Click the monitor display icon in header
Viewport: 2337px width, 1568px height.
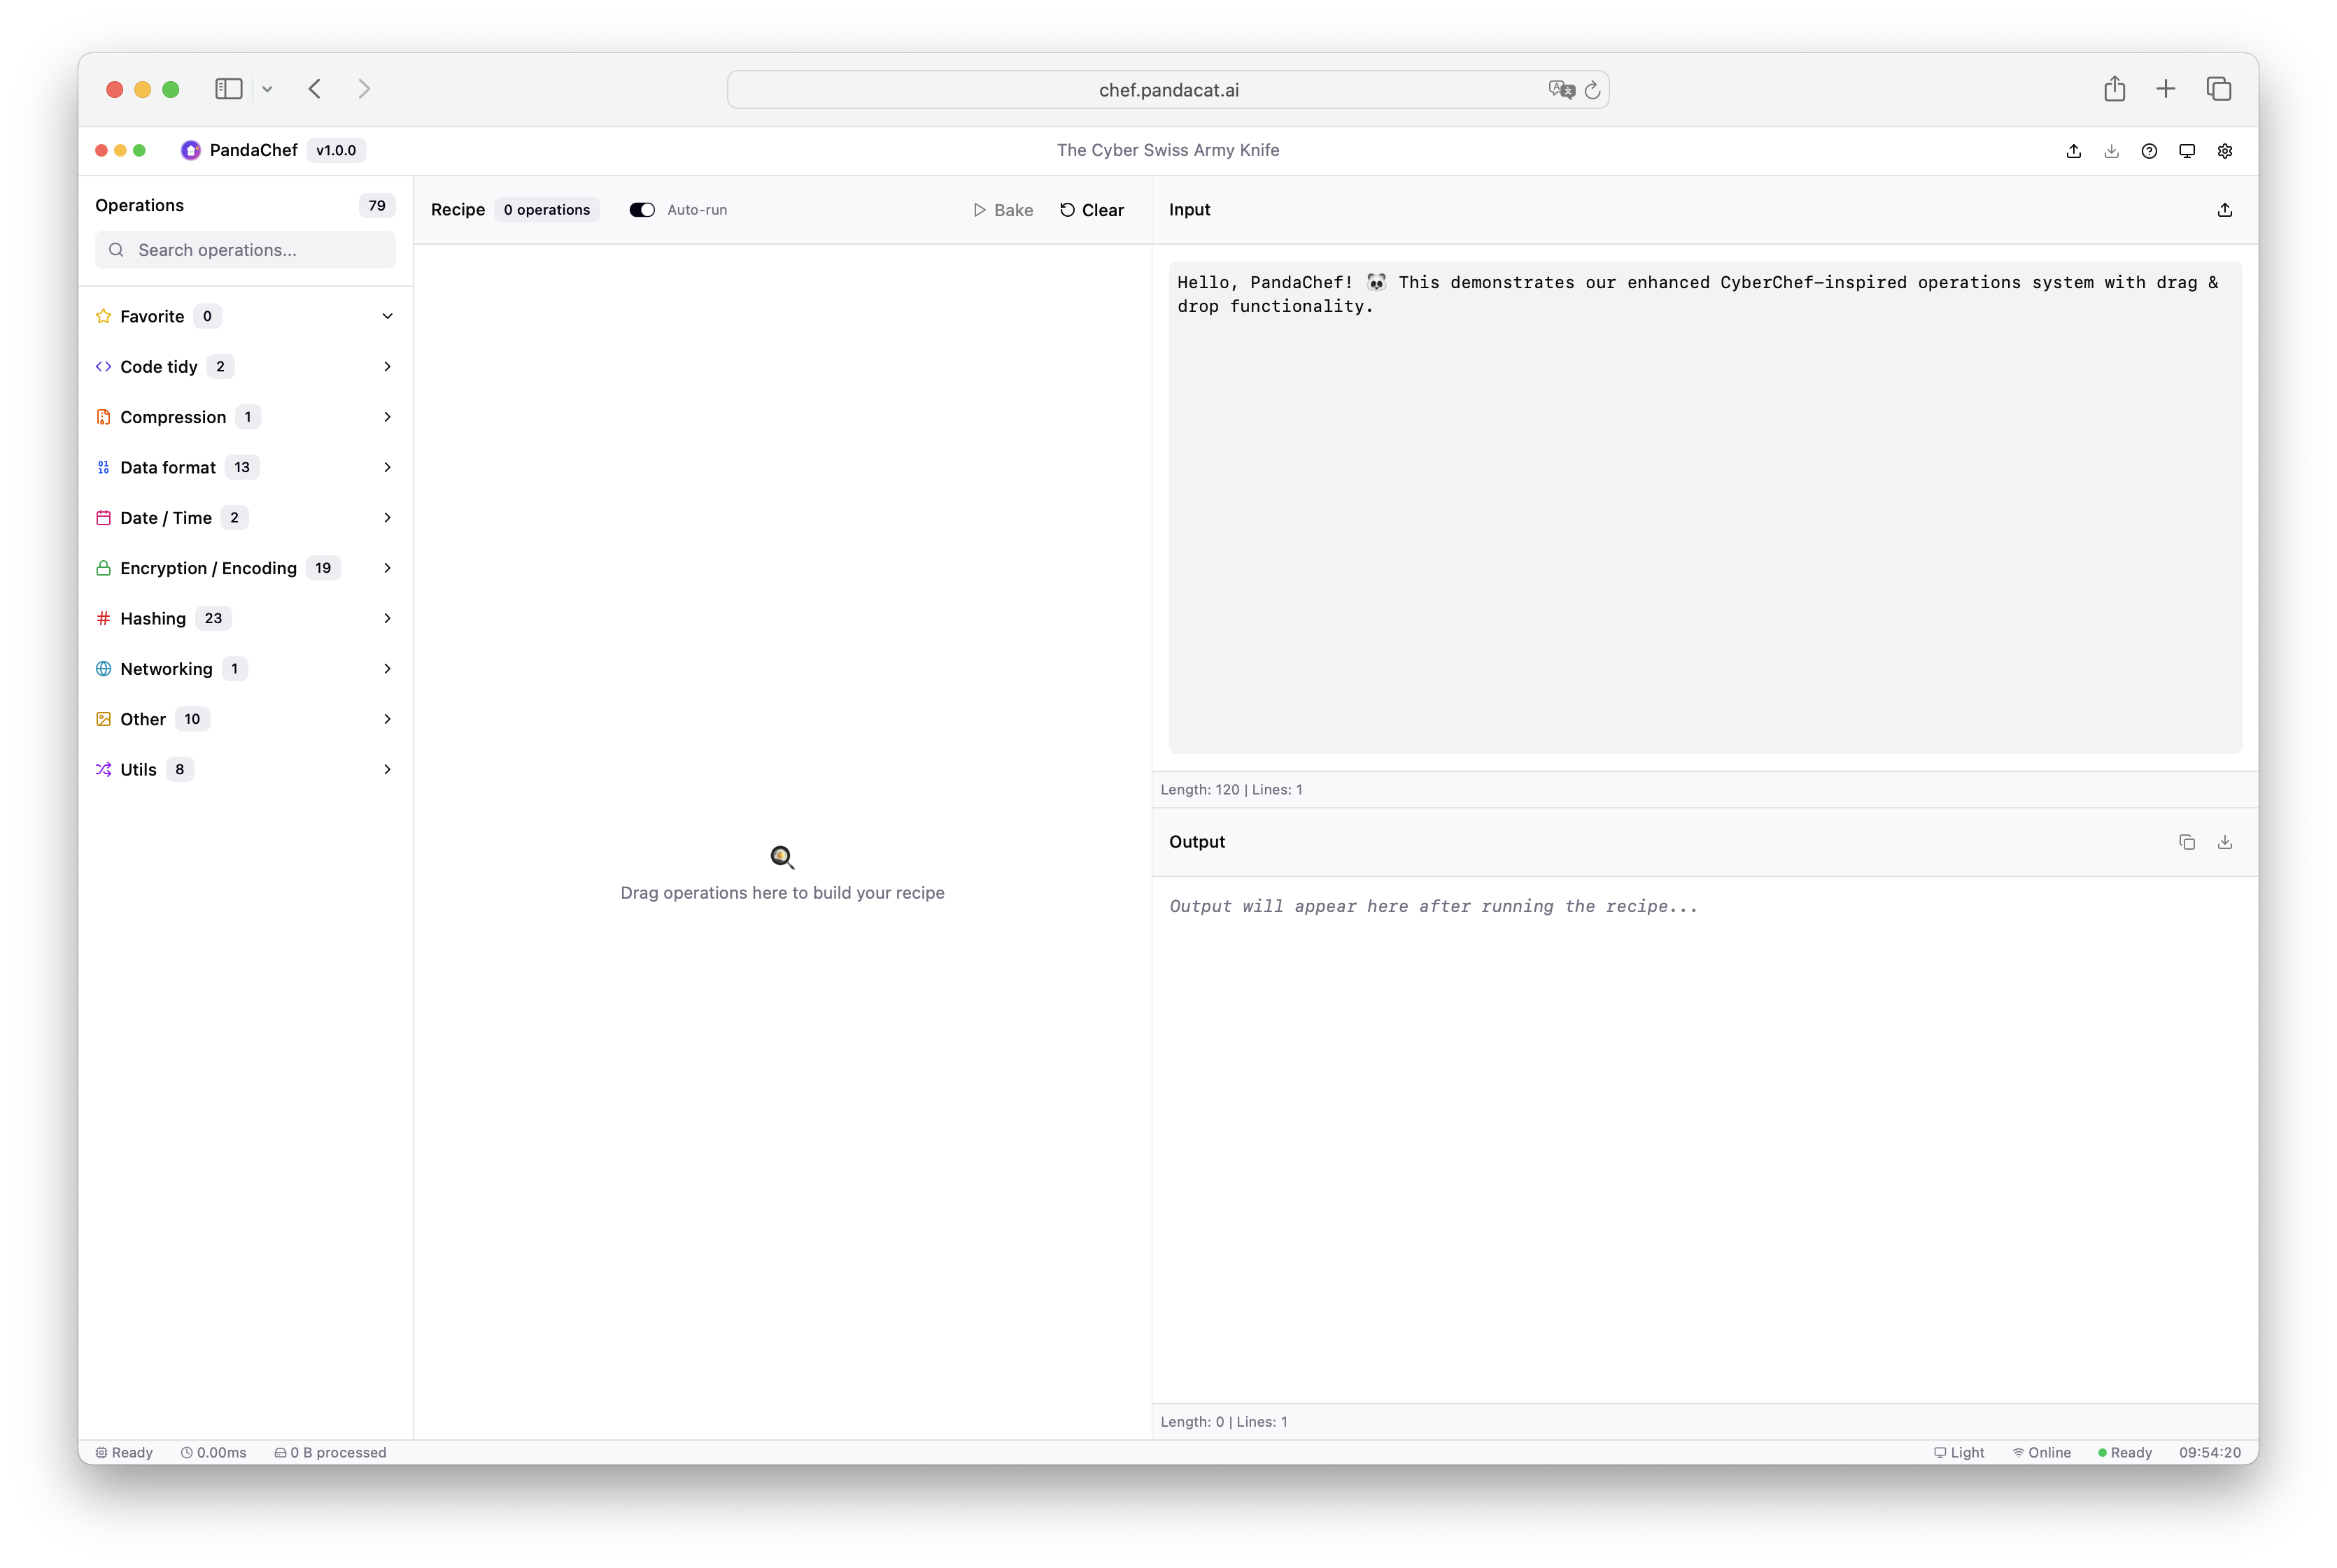[x=2187, y=151]
